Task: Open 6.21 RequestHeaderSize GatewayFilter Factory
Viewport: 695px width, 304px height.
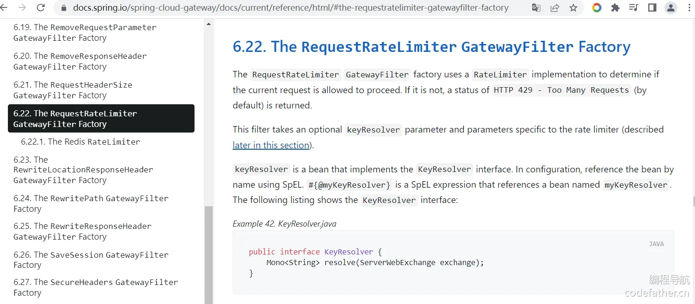Action: pyautogui.click(x=73, y=90)
